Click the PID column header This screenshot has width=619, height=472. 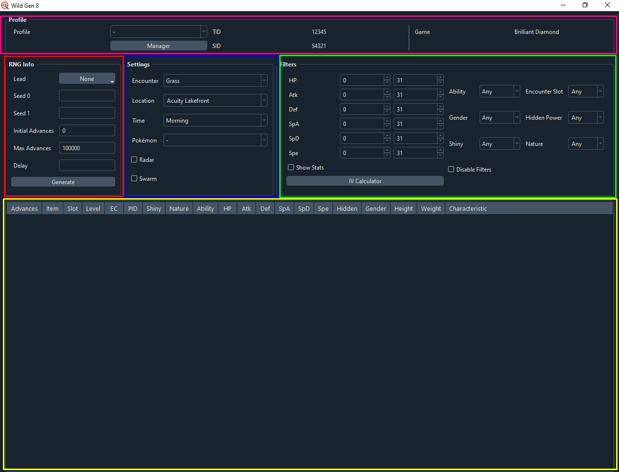pyautogui.click(x=133, y=209)
